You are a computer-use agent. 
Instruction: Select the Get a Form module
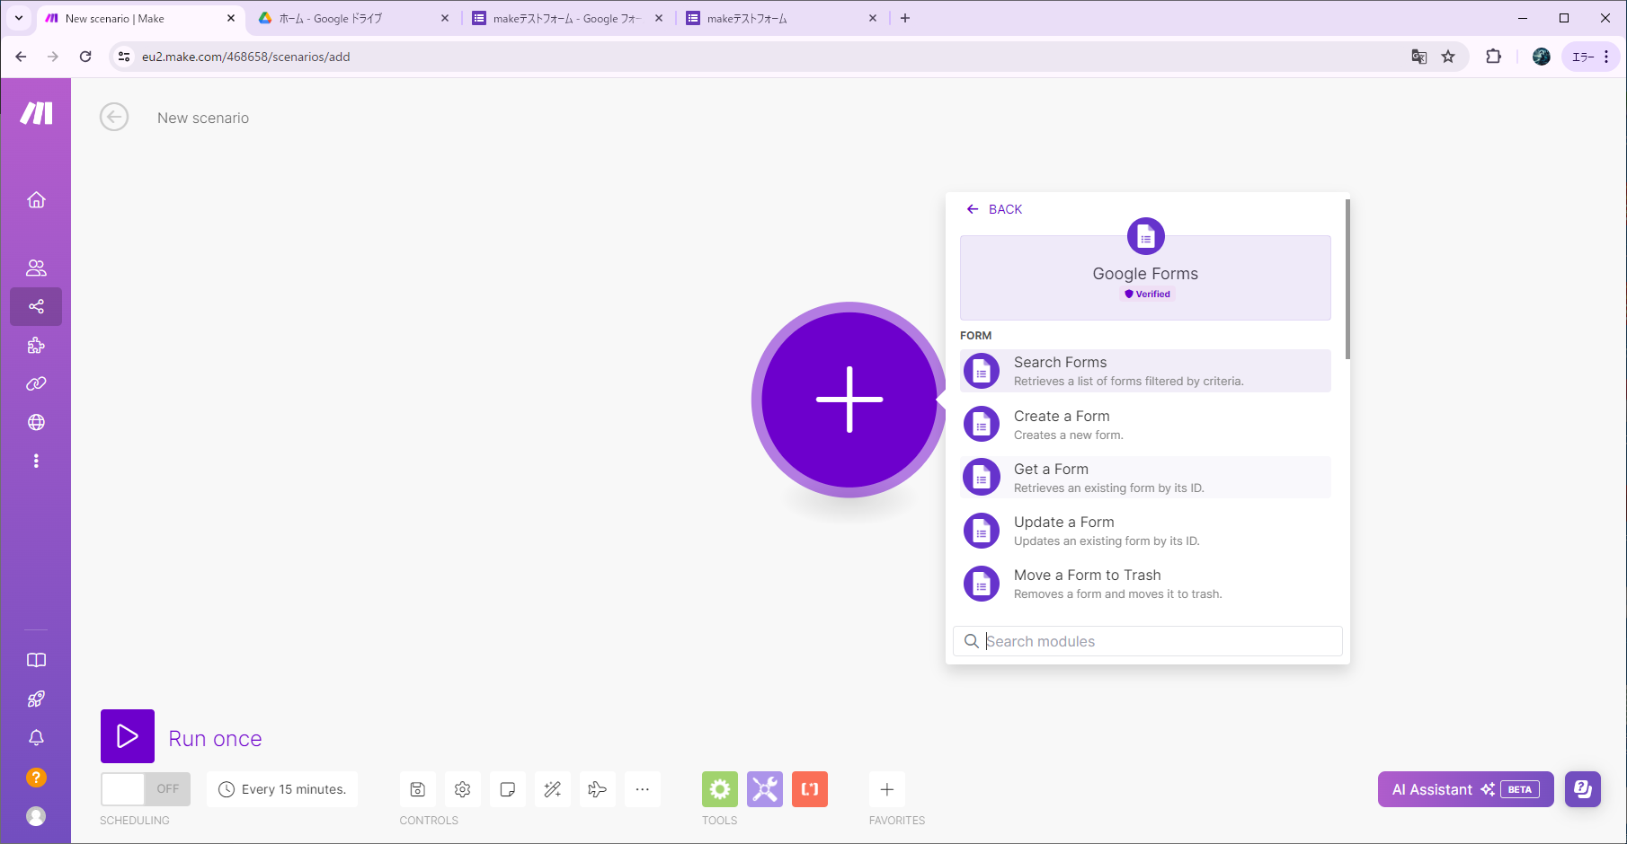tap(1145, 478)
